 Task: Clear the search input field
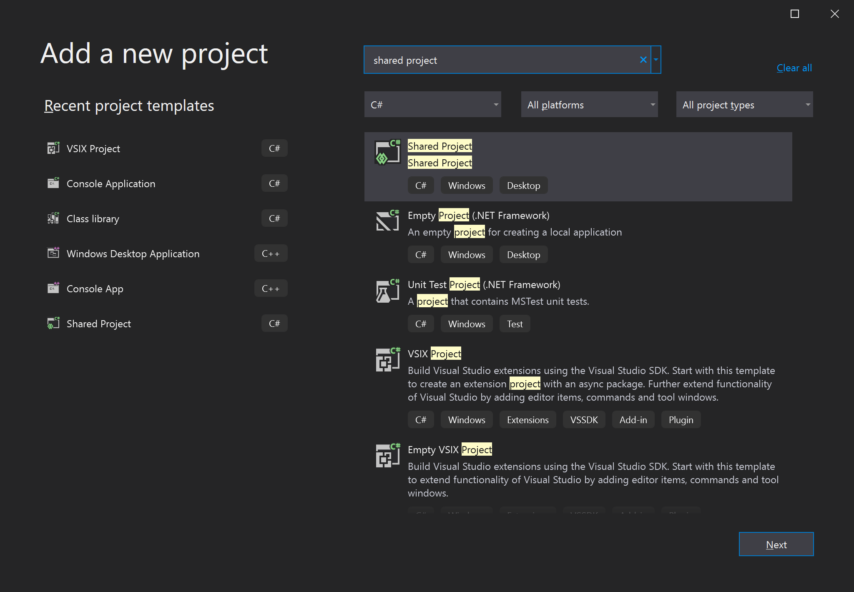pos(643,59)
